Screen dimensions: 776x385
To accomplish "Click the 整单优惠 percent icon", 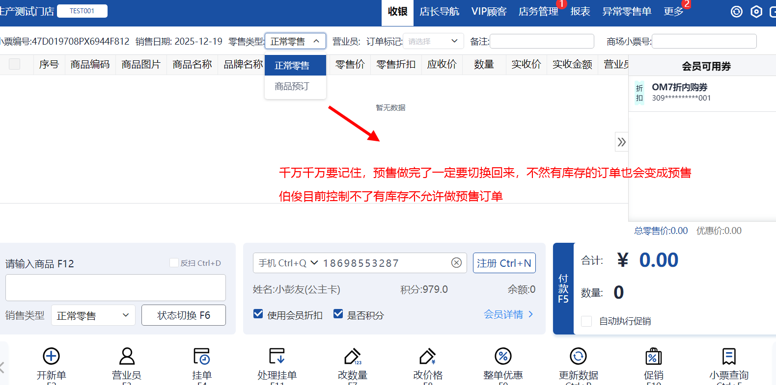I will click(503, 357).
